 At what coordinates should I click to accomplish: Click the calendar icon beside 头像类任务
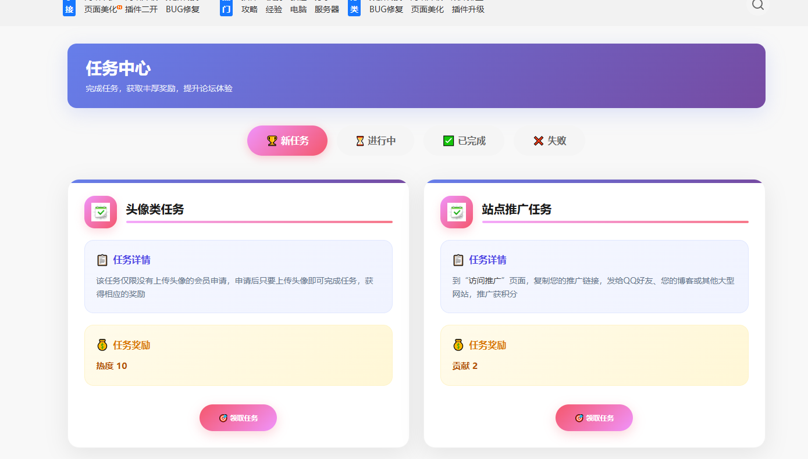(101, 212)
